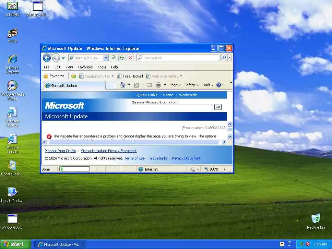The width and height of the screenshot is (332, 249).
Task: Click horizontal scrollbar left arrow
Action: tap(44, 142)
